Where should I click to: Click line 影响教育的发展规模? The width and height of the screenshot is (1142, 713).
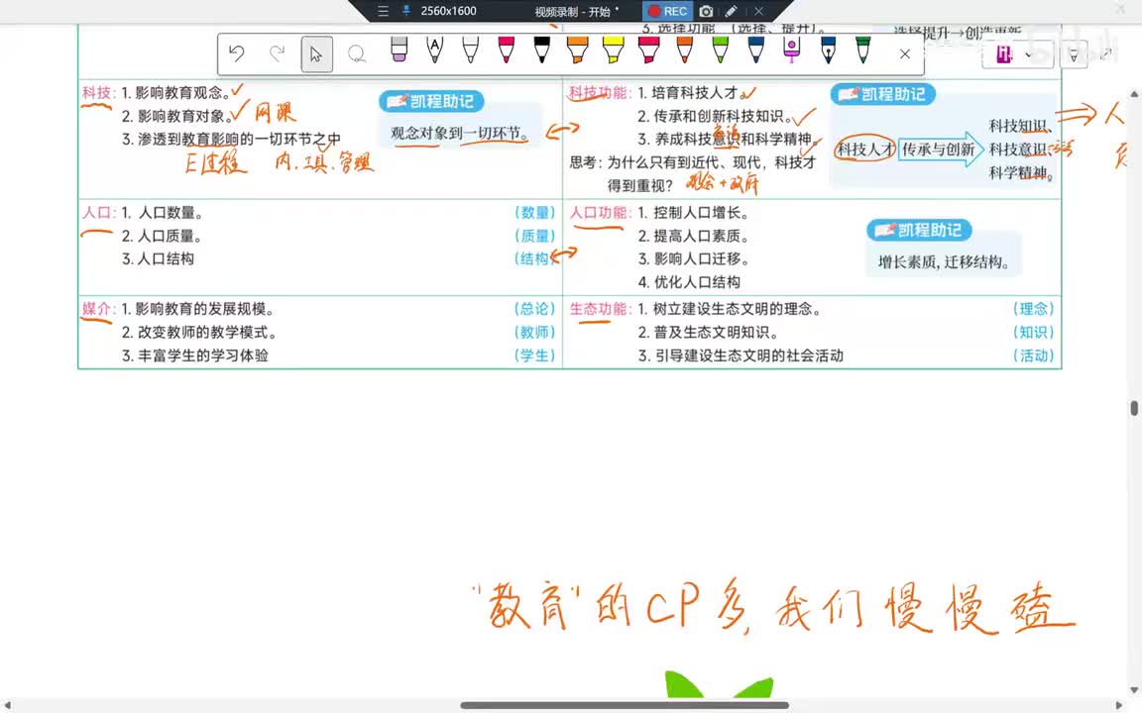197,309
